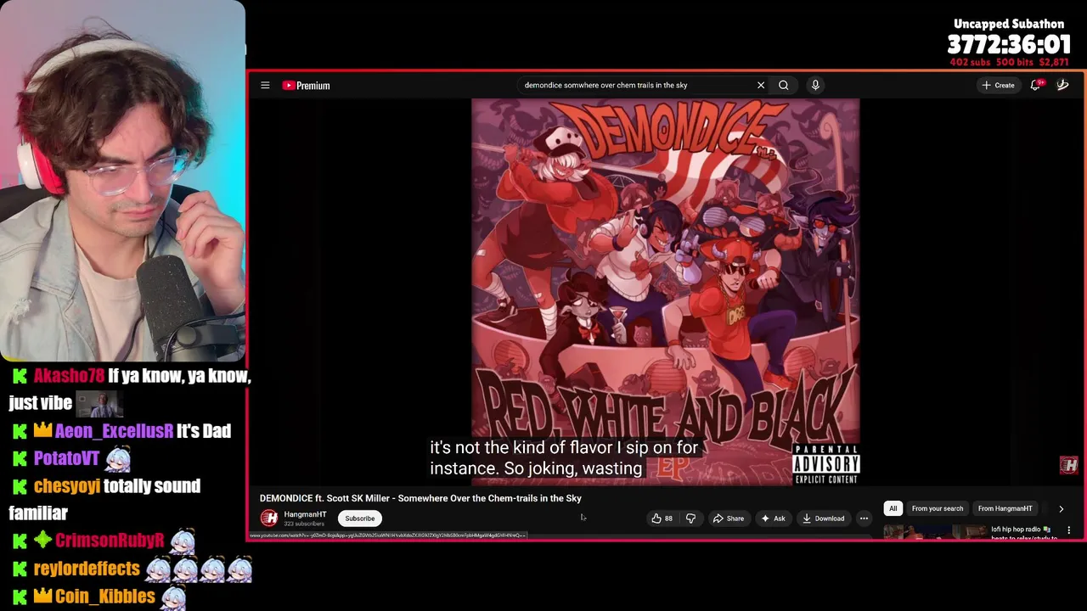This screenshot has height=611, width=1087.
Task: Dislike the video with thumbs down
Action: click(x=690, y=519)
